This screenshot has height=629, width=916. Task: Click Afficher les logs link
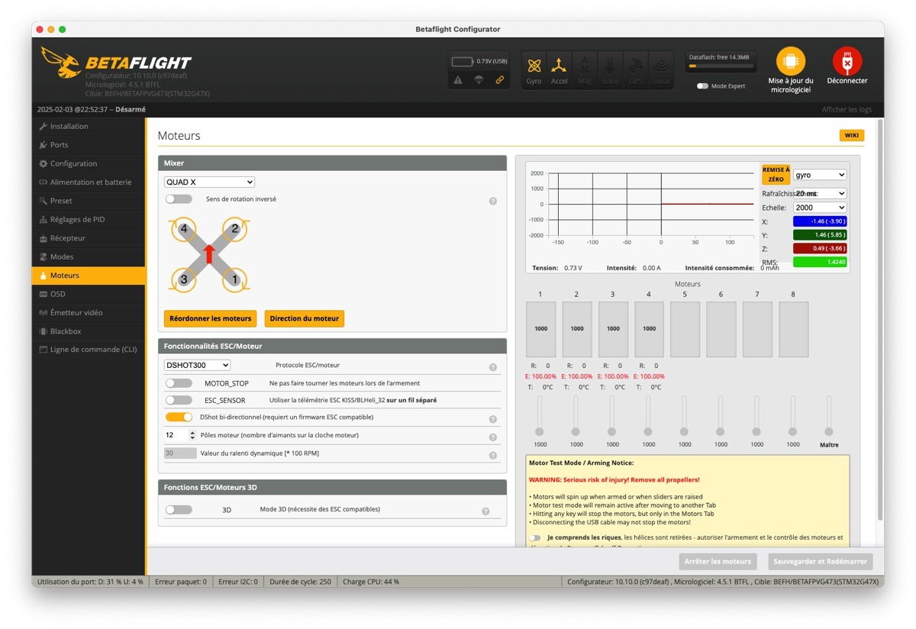tap(847, 109)
